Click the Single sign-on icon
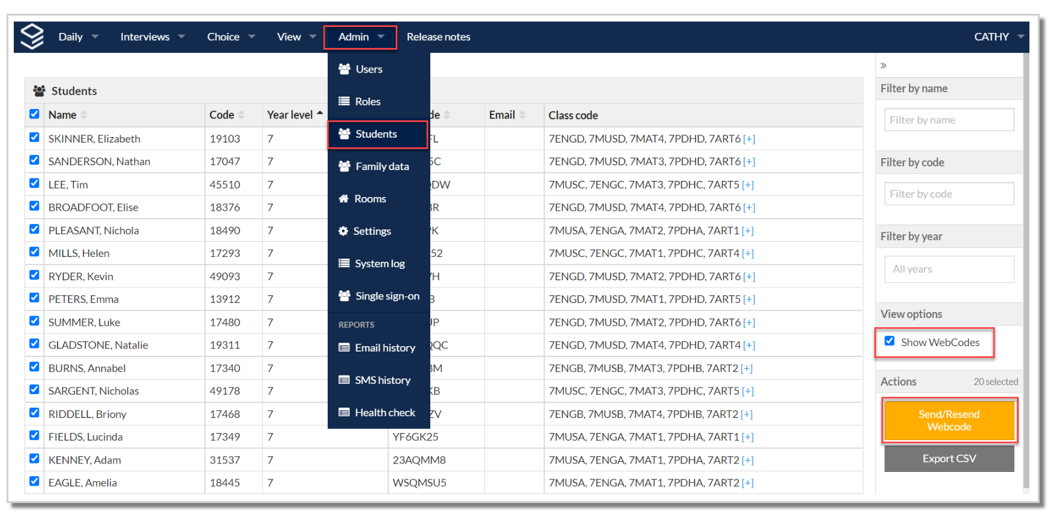 click(344, 295)
